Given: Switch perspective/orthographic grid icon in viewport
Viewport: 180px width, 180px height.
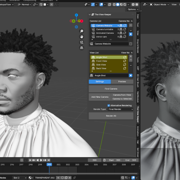Looking at the screenshot, I should 81,48.
